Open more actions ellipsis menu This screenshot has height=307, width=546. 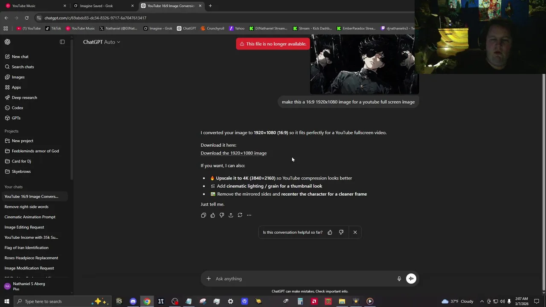coord(249,215)
